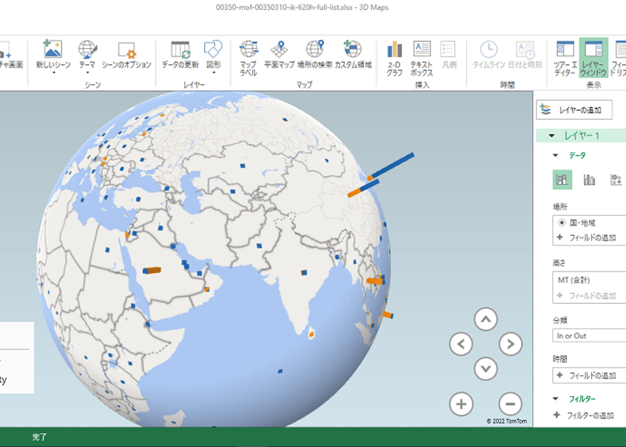Tilt the globe up with the up arrow
The width and height of the screenshot is (626, 447).
coord(486,319)
